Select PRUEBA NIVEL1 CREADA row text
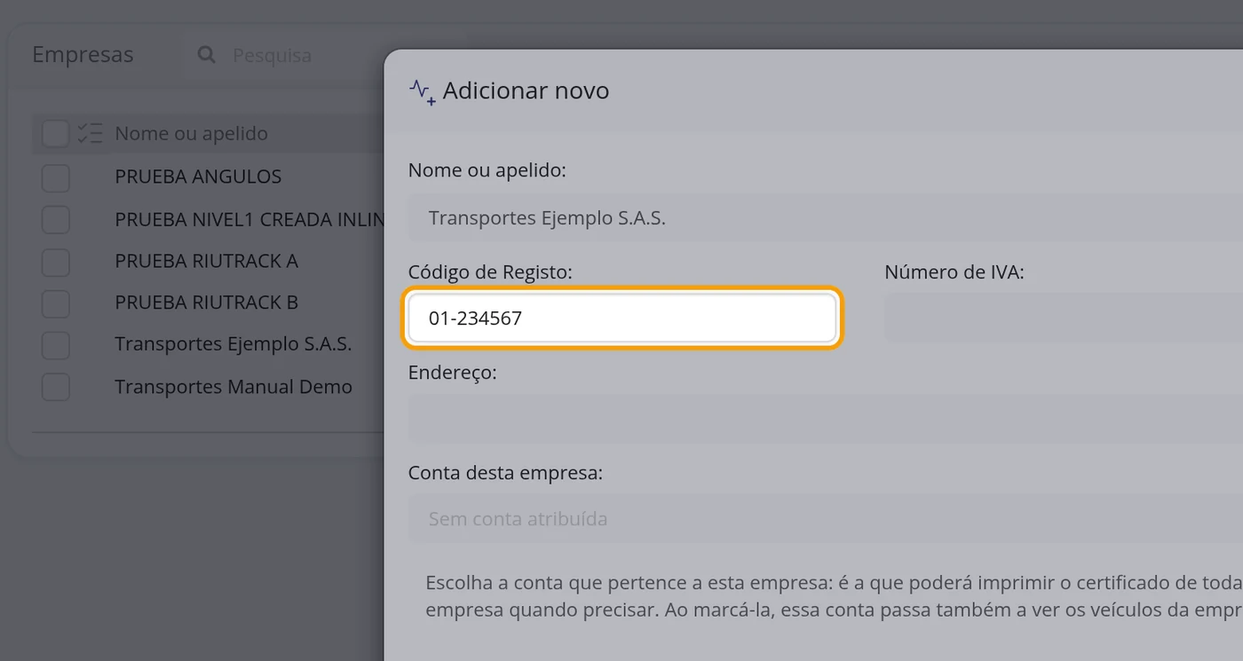The height and width of the screenshot is (661, 1243). pos(249,219)
